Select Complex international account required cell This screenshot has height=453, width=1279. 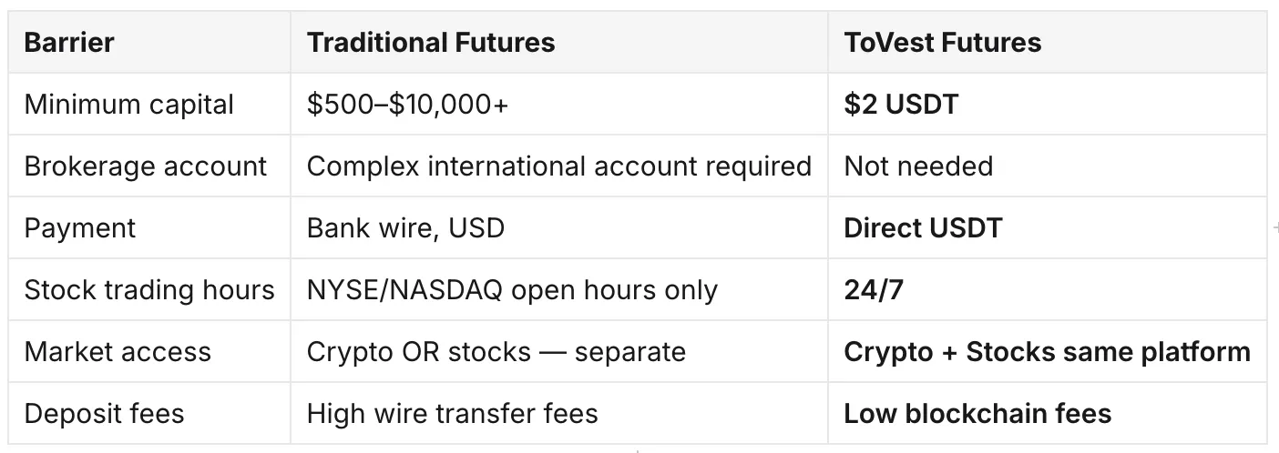pos(559,166)
